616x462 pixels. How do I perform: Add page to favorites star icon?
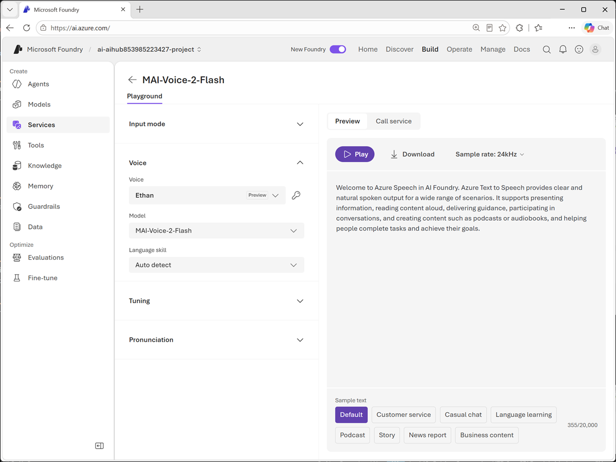(x=503, y=28)
